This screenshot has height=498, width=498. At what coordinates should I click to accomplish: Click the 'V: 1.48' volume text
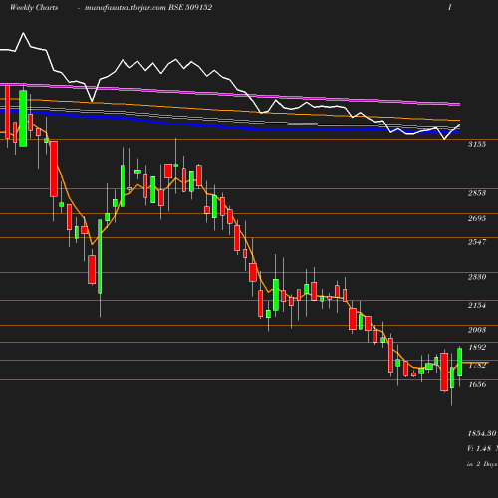coord(479,448)
